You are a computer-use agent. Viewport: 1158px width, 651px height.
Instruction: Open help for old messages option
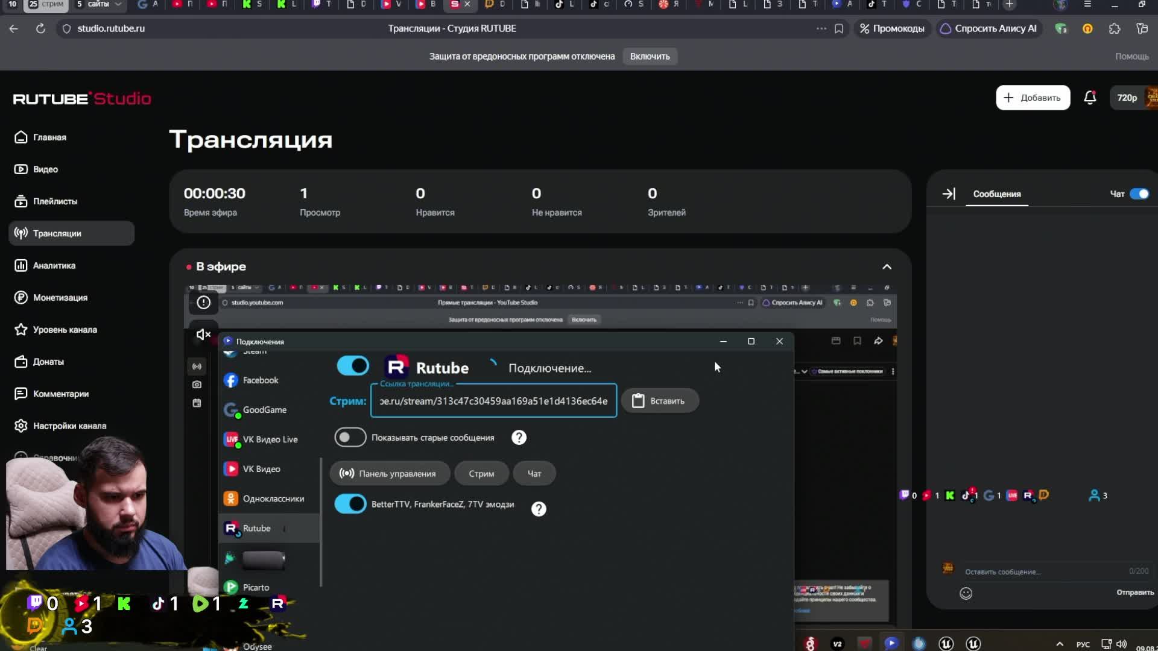[519, 438]
